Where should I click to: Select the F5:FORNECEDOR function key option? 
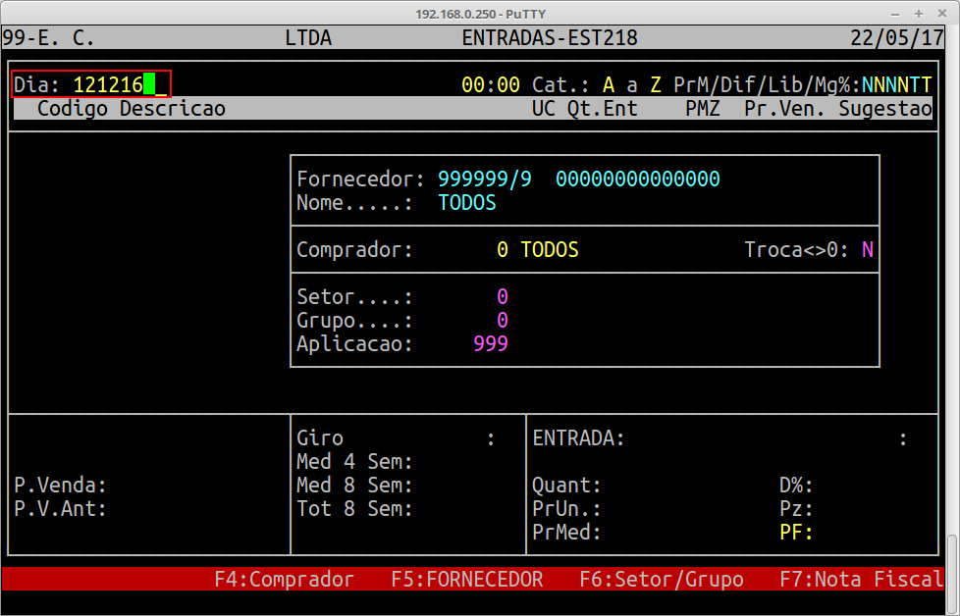[466, 580]
